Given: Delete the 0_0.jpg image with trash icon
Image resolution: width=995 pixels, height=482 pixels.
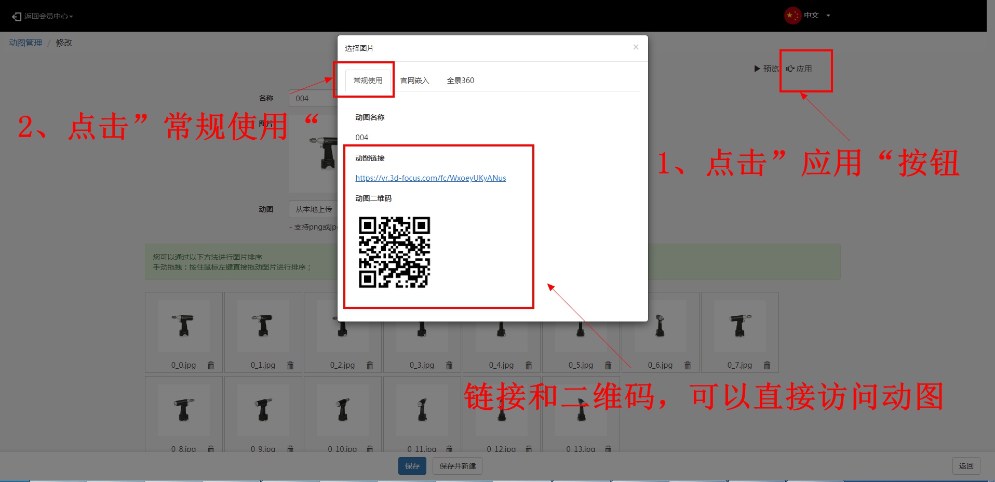Looking at the screenshot, I should (211, 365).
